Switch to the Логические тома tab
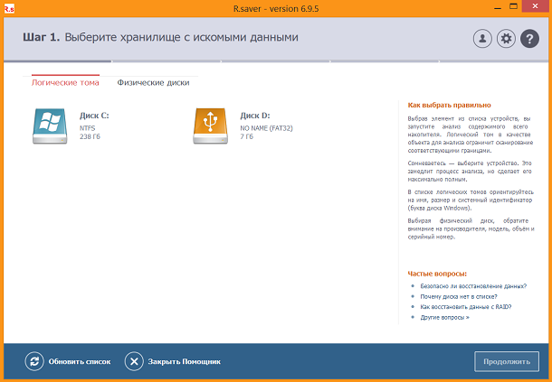Viewport: 552px width, 382px height. click(x=65, y=82)
